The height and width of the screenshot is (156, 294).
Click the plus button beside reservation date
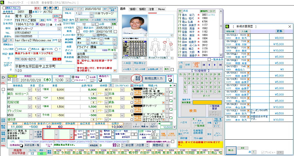(x=82, y=9)
